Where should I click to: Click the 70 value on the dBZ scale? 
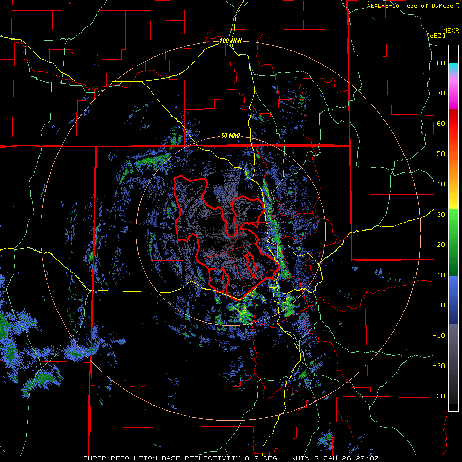coord(441,93)
